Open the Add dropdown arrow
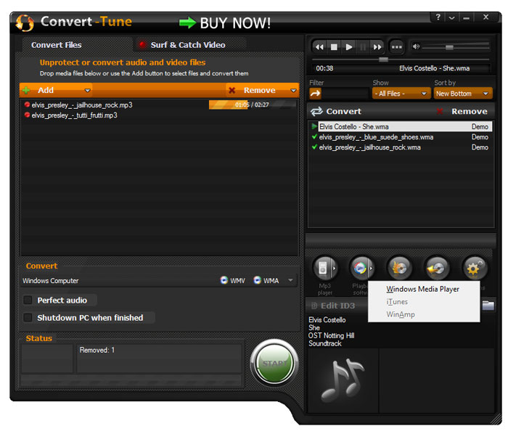This screenshot has height=434, width=508. click(87, 91)
